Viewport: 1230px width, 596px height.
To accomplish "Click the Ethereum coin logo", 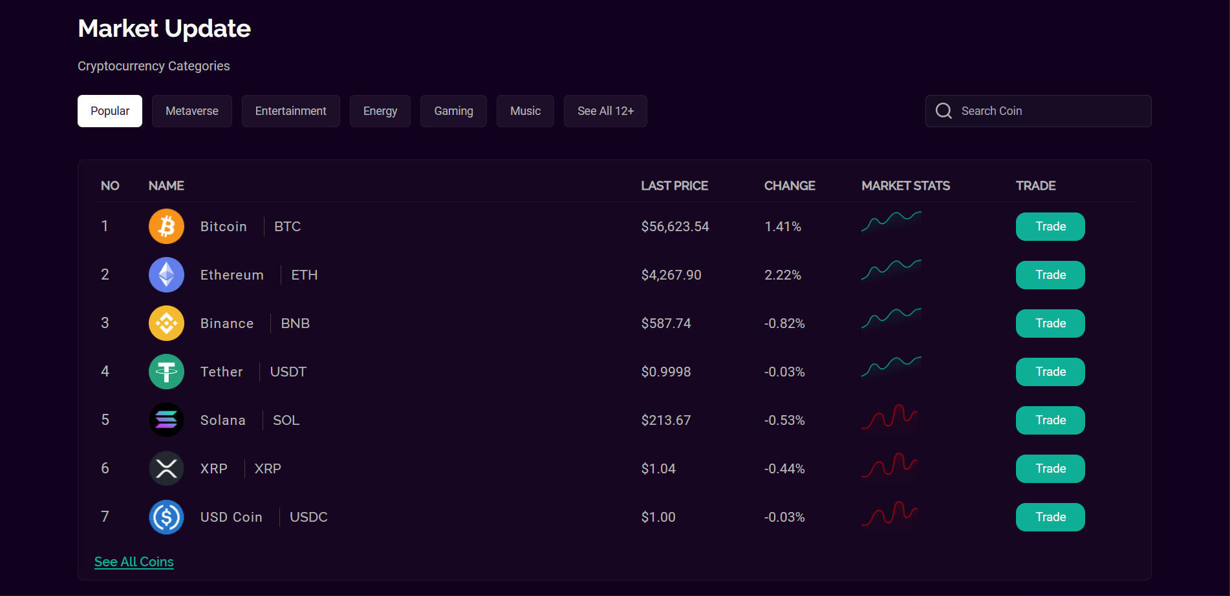I will point(166,275).
